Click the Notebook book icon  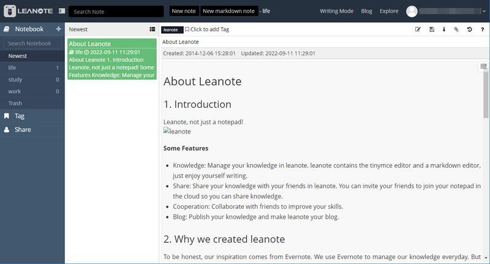(x=7, y=29)
